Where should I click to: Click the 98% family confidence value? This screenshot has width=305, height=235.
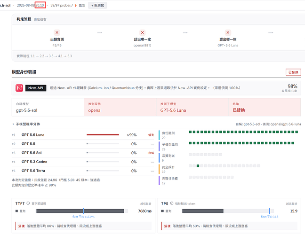pos(292,86)
